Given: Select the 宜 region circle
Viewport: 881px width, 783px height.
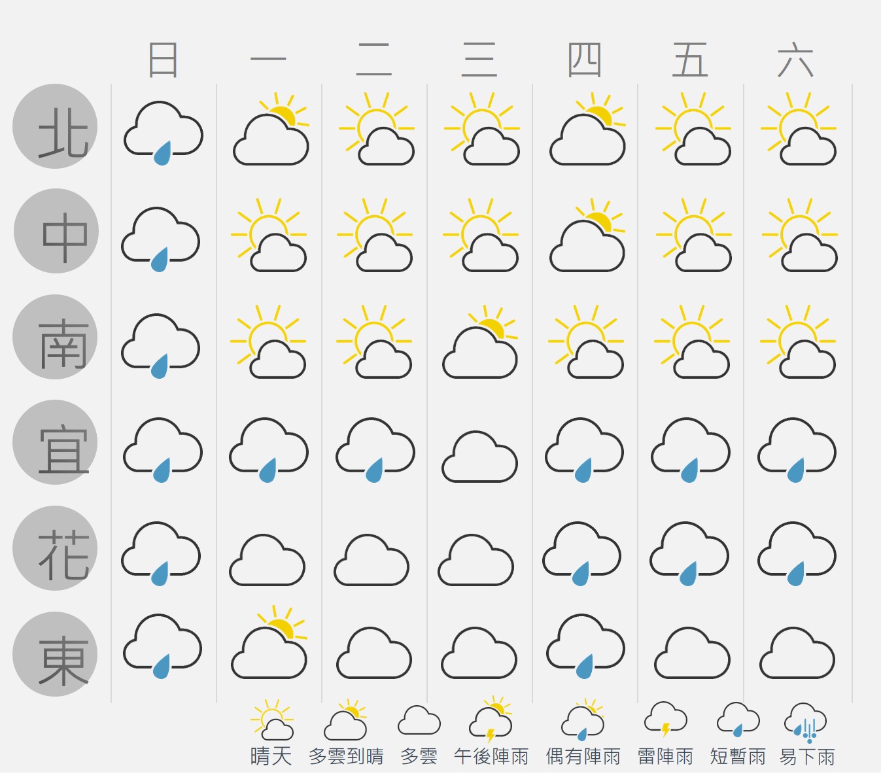Looking at the screenshot, I should coord(55,442).
